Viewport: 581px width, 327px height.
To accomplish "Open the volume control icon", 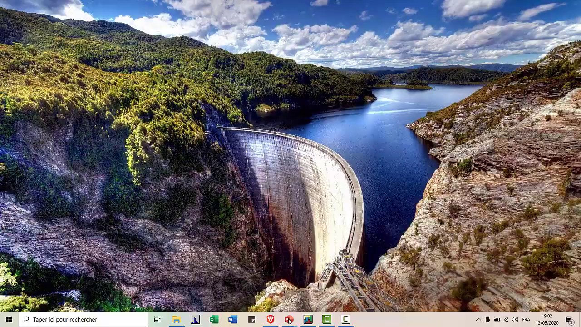I will coord(515,319).
